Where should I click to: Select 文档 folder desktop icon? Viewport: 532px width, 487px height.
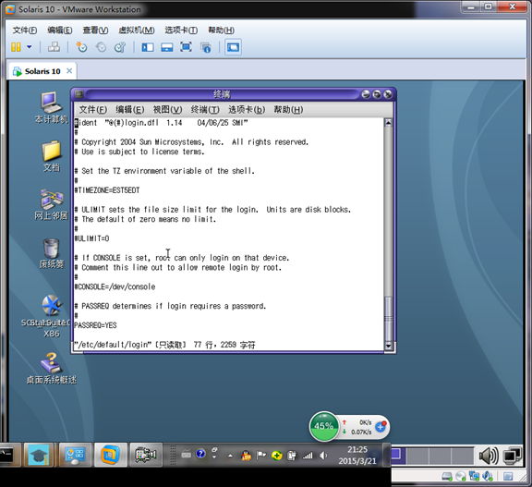click(x=52, y=156)
